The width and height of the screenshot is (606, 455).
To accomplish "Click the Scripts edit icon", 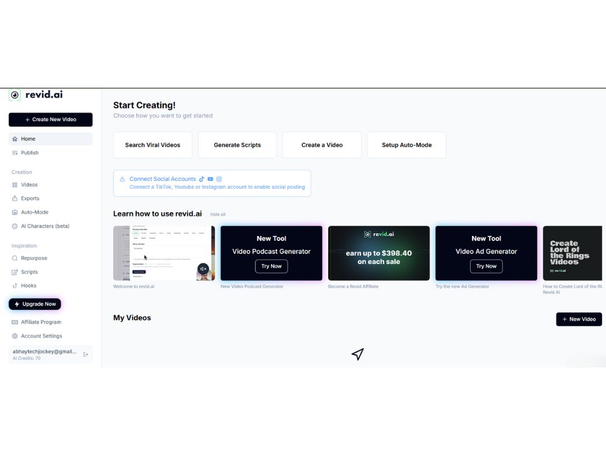I will (x=15, y=272).
